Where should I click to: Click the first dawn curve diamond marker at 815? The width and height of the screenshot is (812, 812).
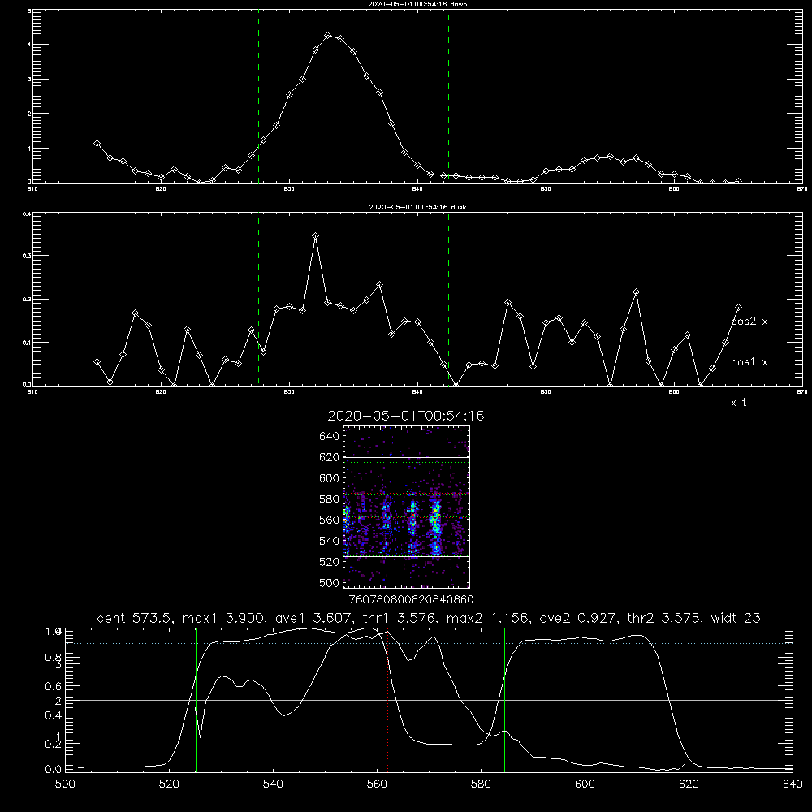[97, 144]
